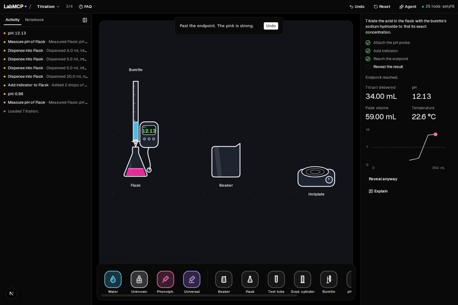Open the round N badge icon
The image size is (458, 305).
[x=11, y=294]
